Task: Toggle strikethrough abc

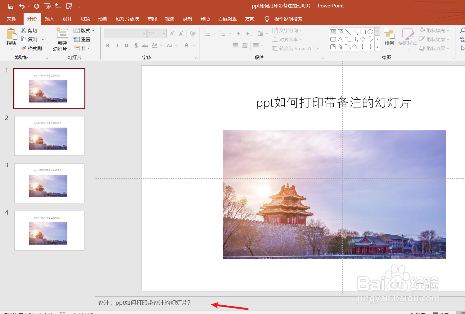Action: (x=145, y=46)
